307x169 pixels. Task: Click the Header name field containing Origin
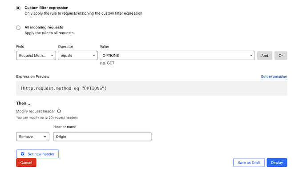(102, 137)
